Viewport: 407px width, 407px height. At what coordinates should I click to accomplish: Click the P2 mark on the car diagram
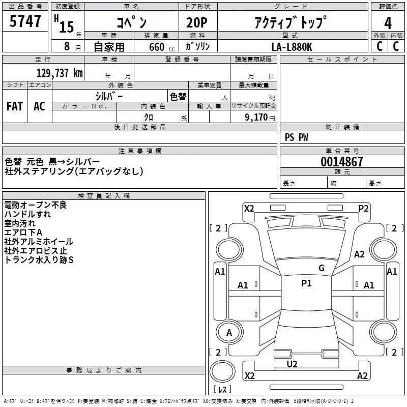[363, 208]
